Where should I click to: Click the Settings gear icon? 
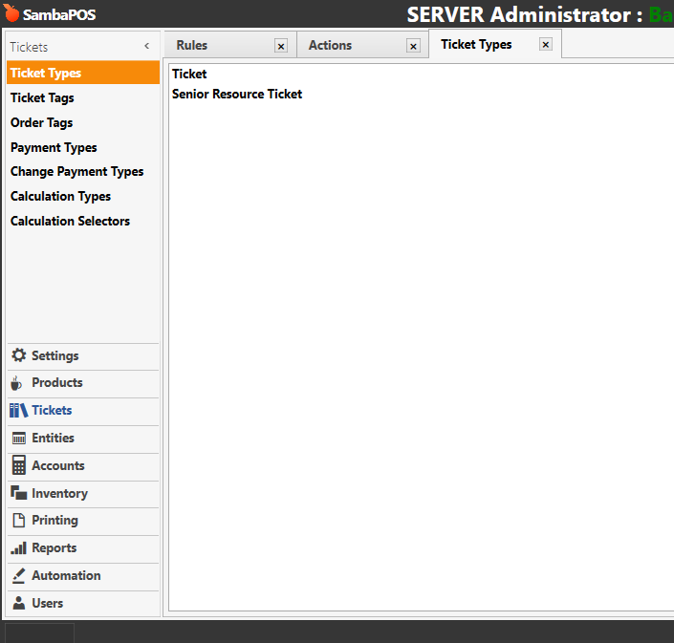point(18,355)
